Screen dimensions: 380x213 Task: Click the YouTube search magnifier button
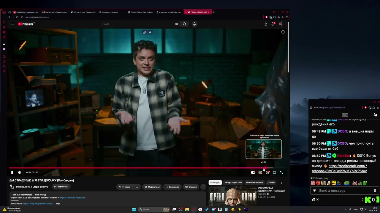click(x=184, y=24)
